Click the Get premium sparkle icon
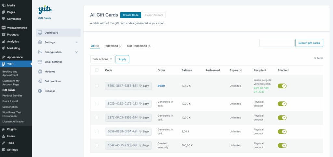The height and width of the screenshot is (157, 333). 40,81
